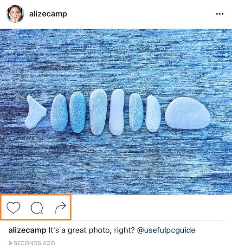This screenshot has height=252, width=232.
Task: Click the "9 seconds ago" timestamp
Action: pyautogui.click(x=32, y=243)
